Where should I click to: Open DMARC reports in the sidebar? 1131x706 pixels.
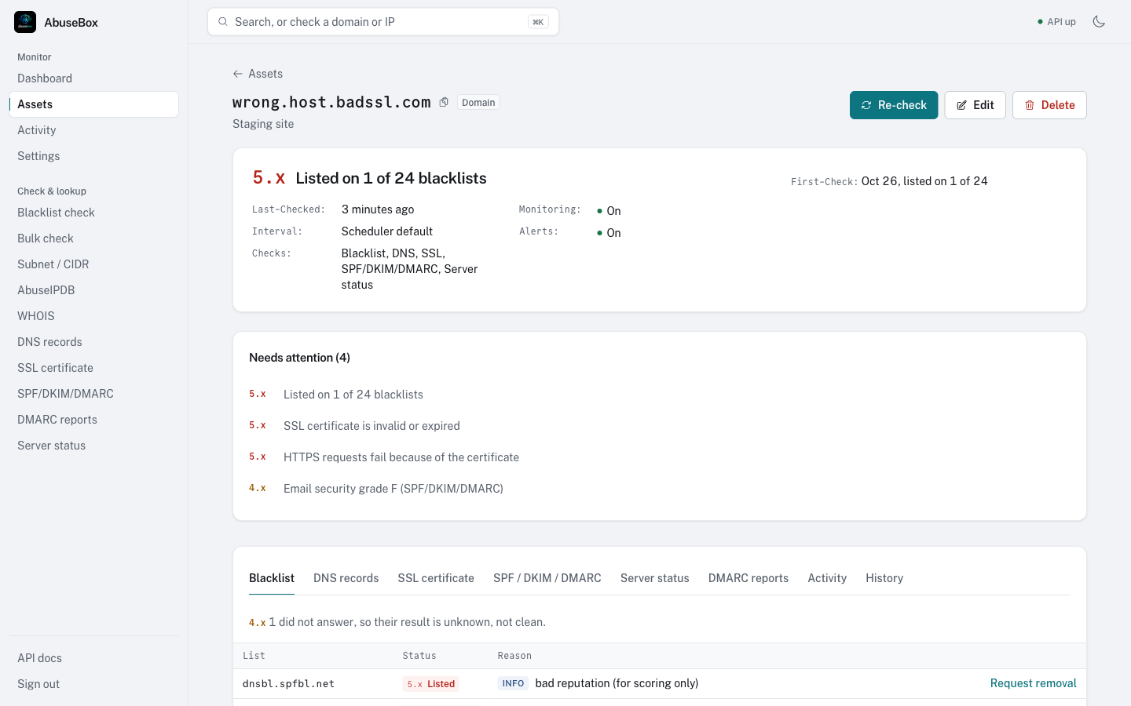click(x=94, y=420)
